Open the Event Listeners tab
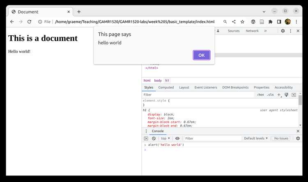This screenshot has width=308, height=182. (206, 88)
